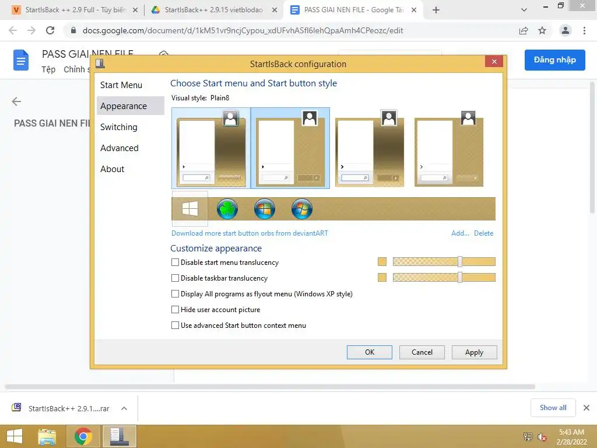Open the clock showing 5:43 AM
This screenshot has height=448, width=597.
tap(571, 436)
